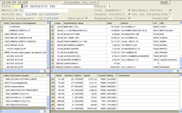182x113 pixels.
Task: Select row header 674 in movements grid
Action: tap(53, 79)
